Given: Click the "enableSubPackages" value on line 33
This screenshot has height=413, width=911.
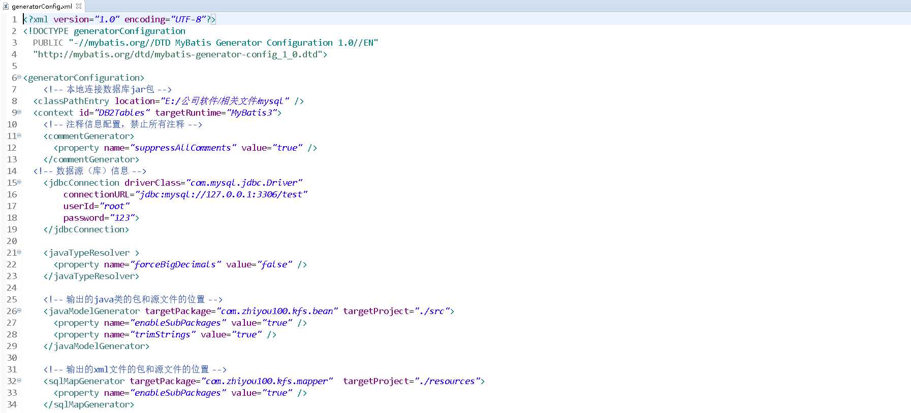Looking at the screenshot, I should click(x=178, y=393).
